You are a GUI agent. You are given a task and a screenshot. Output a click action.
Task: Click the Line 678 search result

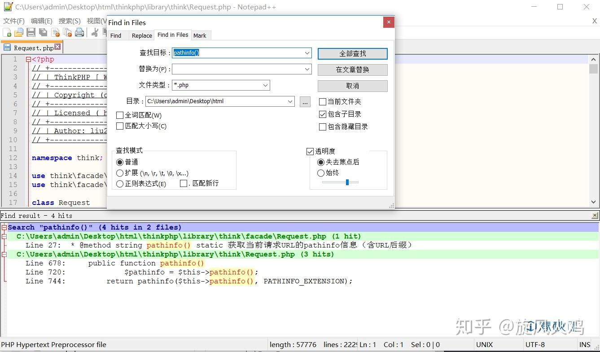click(x=115, y=263)
